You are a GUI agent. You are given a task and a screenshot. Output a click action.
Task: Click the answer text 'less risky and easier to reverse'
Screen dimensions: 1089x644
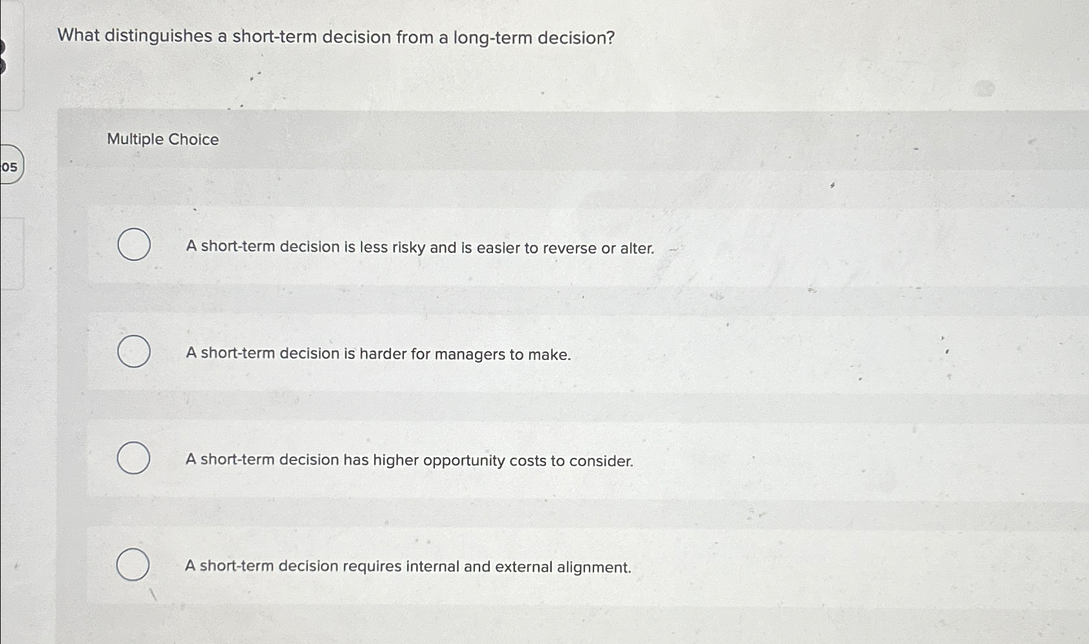pos(419,248)
